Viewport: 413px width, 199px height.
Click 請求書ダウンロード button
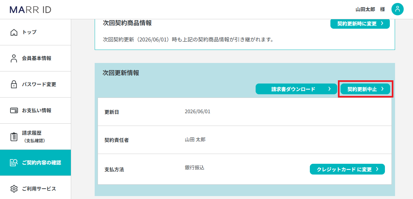296,89
